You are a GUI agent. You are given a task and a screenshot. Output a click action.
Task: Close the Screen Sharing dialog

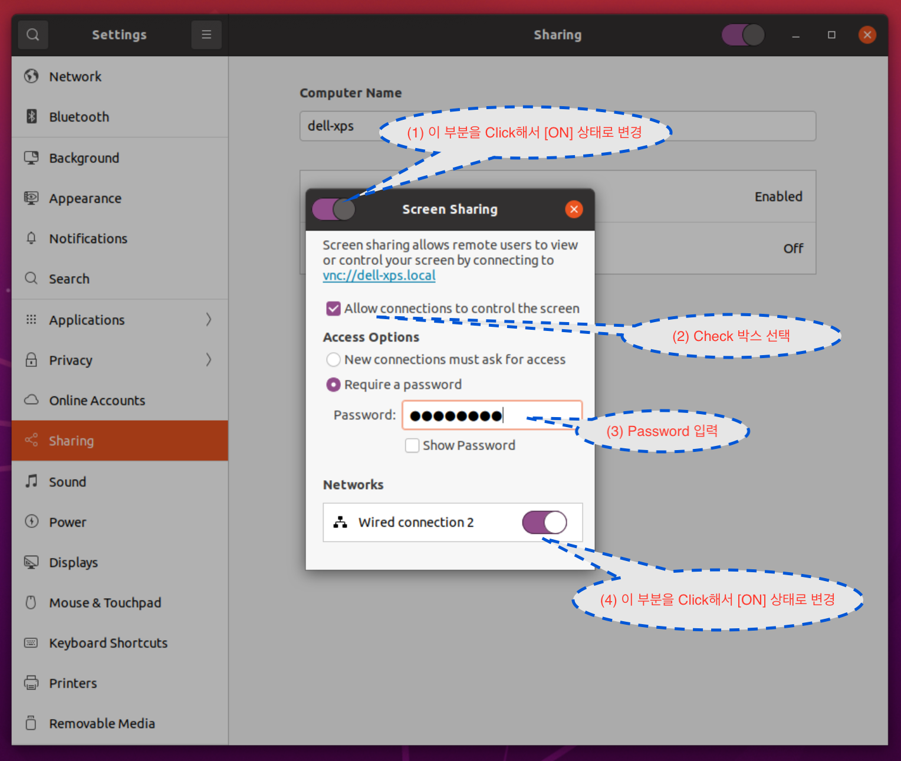(x=574, y=209)
